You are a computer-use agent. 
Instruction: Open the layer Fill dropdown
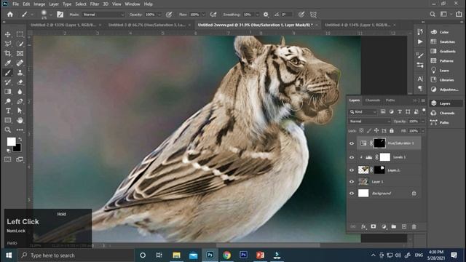pyautogui.click(x=422, y=131)
